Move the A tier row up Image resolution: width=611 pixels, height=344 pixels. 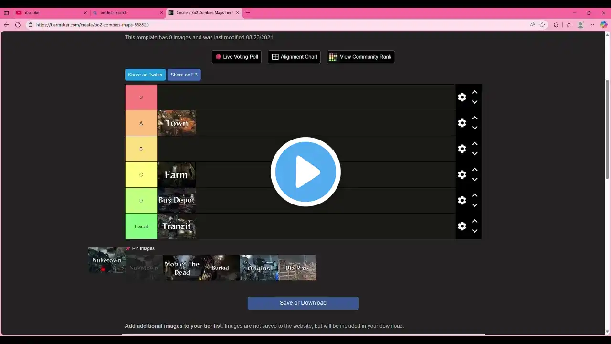point(474,118)
